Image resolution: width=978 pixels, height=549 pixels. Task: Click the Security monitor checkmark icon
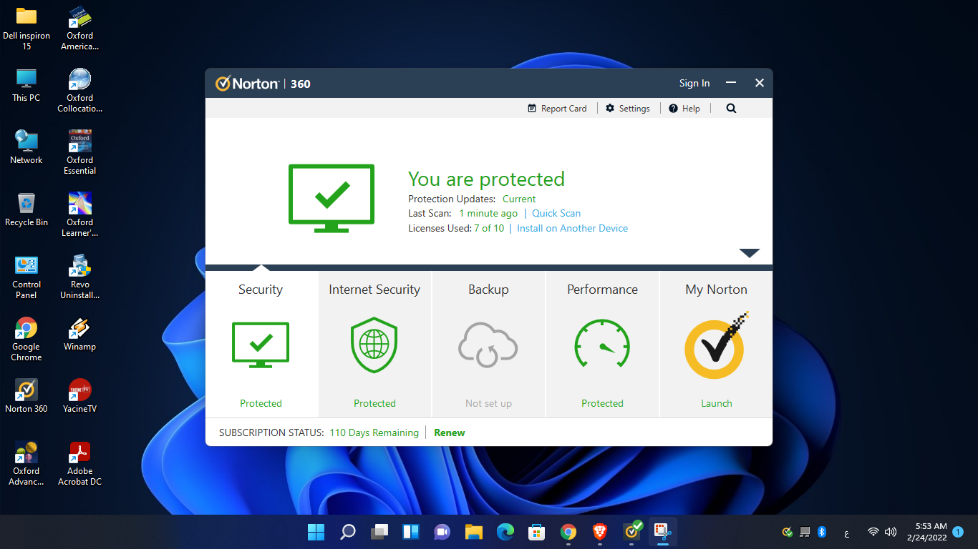point(261,345)
